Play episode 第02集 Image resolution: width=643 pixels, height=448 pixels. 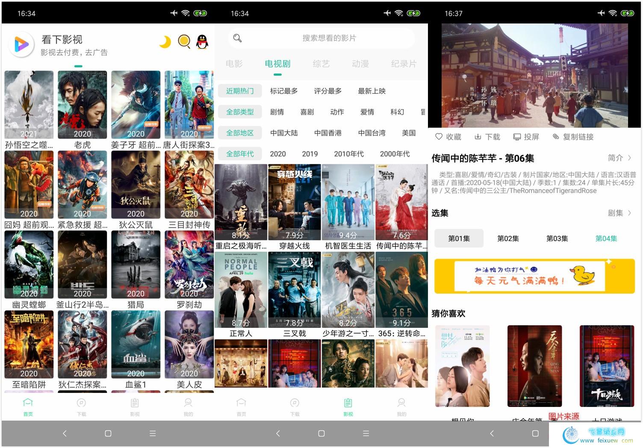pos(508,239)
